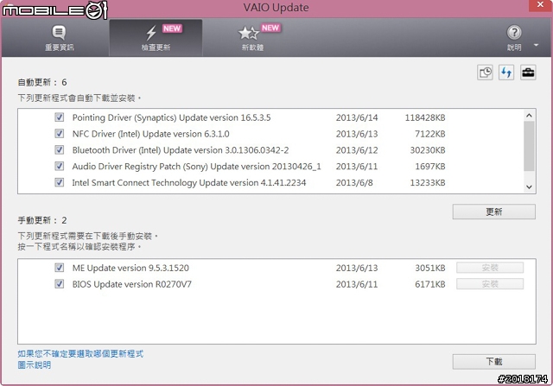Click the 118428KB size value
This screenshot has height=386, width=553.
[x=424, y=117]
